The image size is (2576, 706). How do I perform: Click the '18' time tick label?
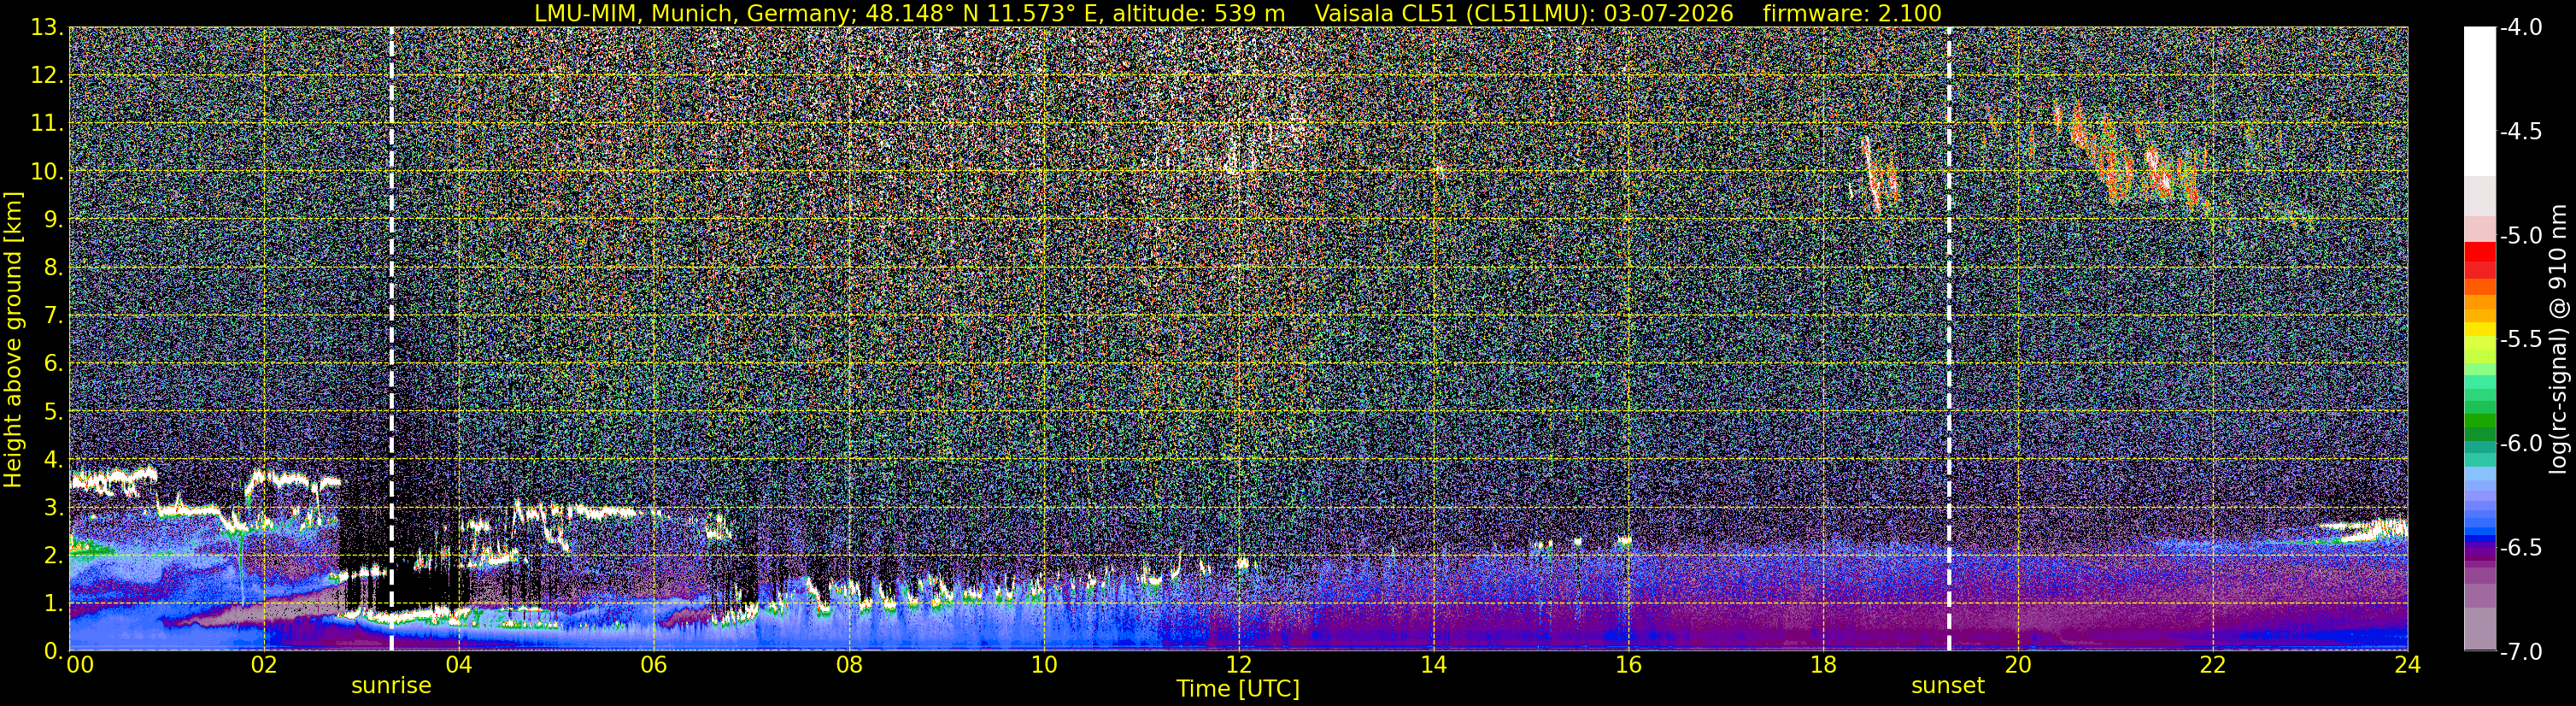[x=1823, y=664]
